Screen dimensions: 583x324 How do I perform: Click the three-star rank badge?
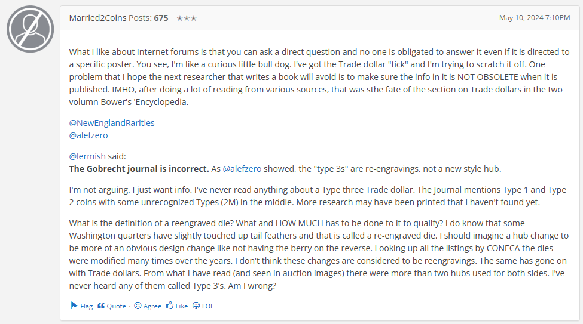click(x=187, y=18)
